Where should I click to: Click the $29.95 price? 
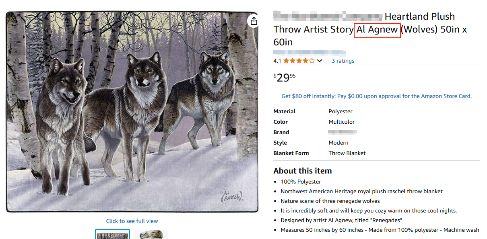pos(285,77)
